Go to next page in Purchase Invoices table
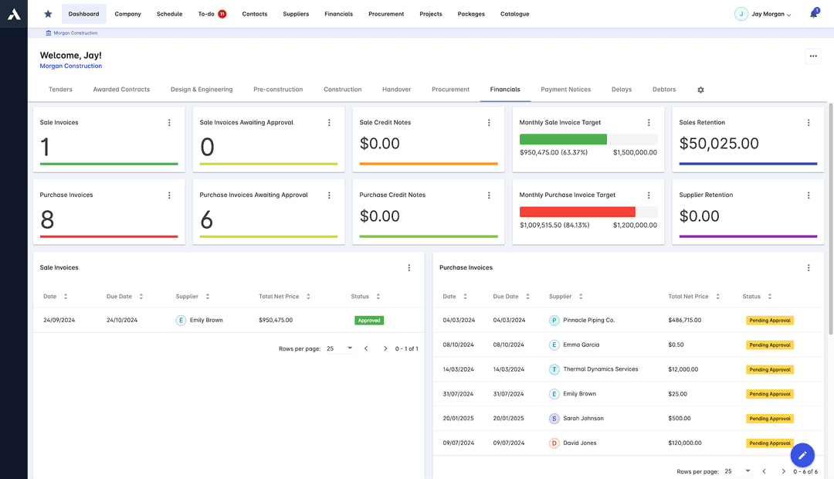Image resolution: width=834 pixels, height=479 pixels. point(785,471)
